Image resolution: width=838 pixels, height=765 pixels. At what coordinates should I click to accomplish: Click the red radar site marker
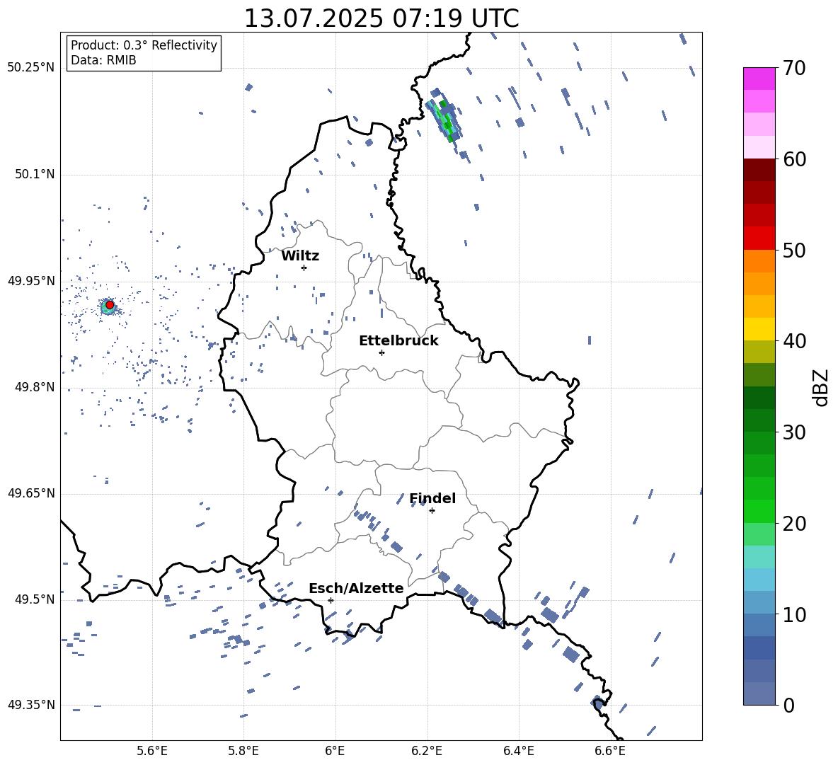click(110, 304)
